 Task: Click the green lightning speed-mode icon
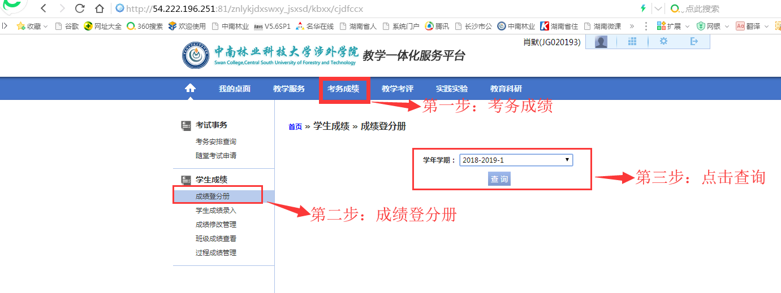643,8
